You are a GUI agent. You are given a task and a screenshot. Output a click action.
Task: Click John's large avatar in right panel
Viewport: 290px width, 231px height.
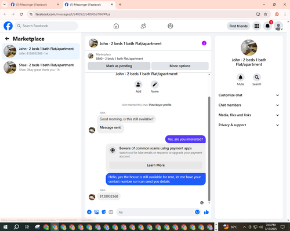coord(249,47)
